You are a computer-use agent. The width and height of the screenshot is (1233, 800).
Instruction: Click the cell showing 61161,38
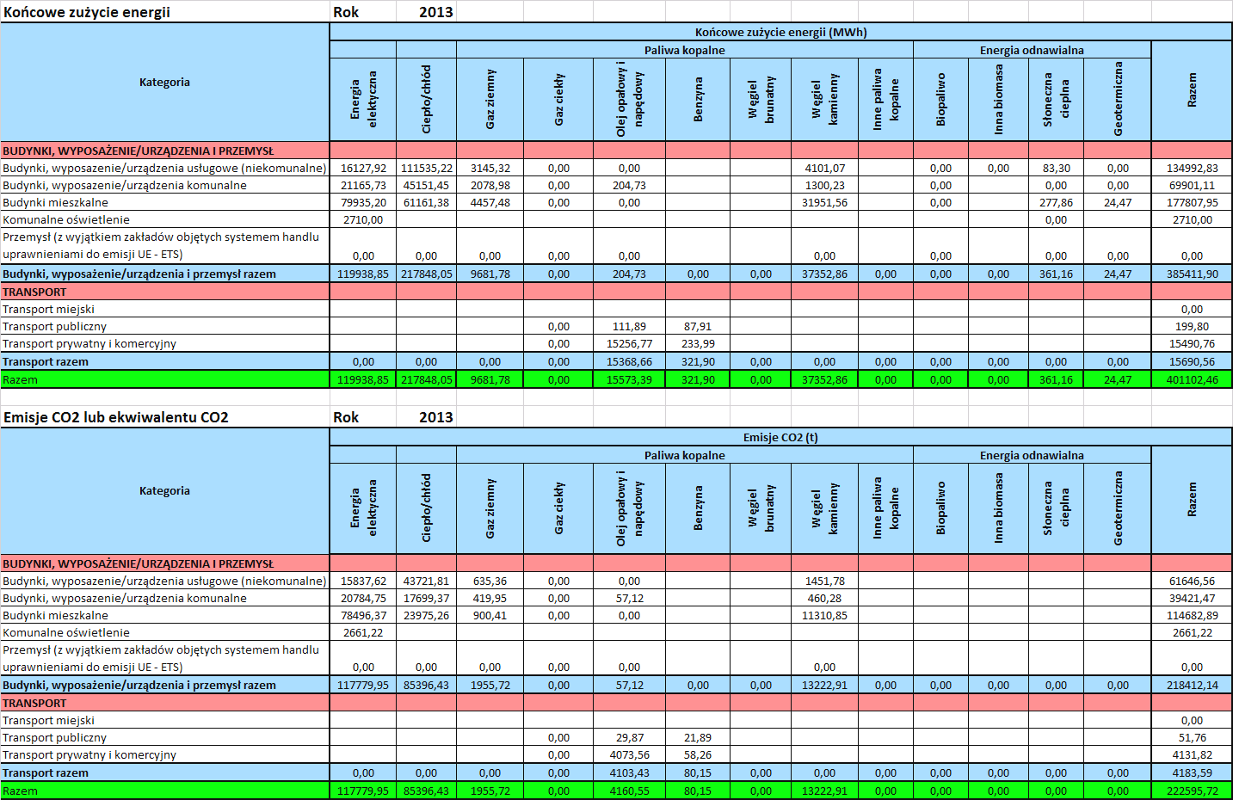[x=426, y=202]
